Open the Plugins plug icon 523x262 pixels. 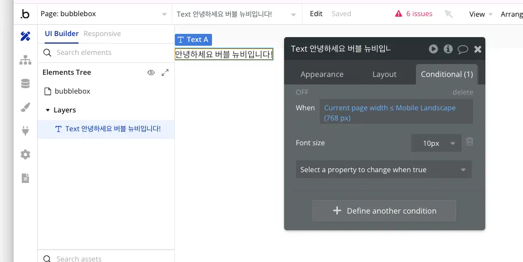25,131
